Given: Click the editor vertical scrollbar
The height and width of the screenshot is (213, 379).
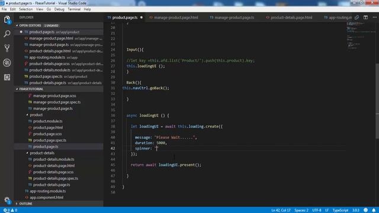Looking at the screenshot, I should (377, 101).
